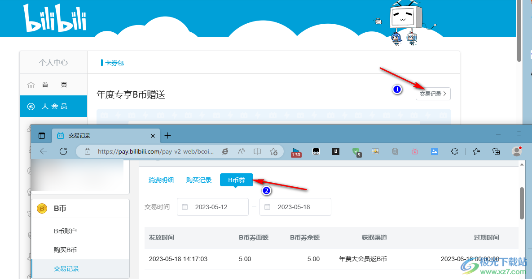Click the home icon next to 首页

pyautogui.click(x=31, y=85)
